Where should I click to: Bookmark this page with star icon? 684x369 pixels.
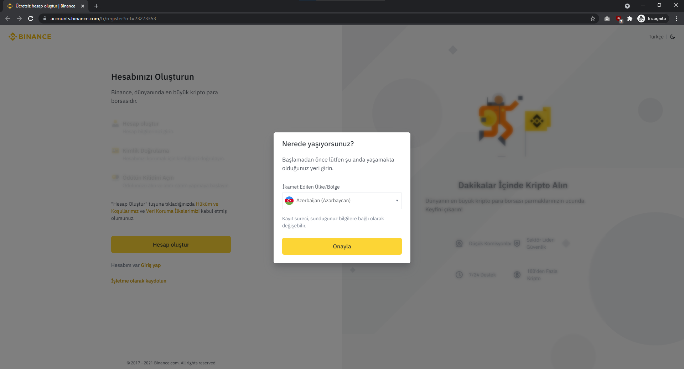pos(593,19)
